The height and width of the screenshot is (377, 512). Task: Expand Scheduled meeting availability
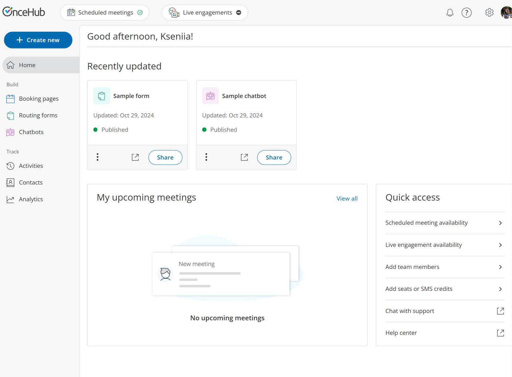[444, 222]
